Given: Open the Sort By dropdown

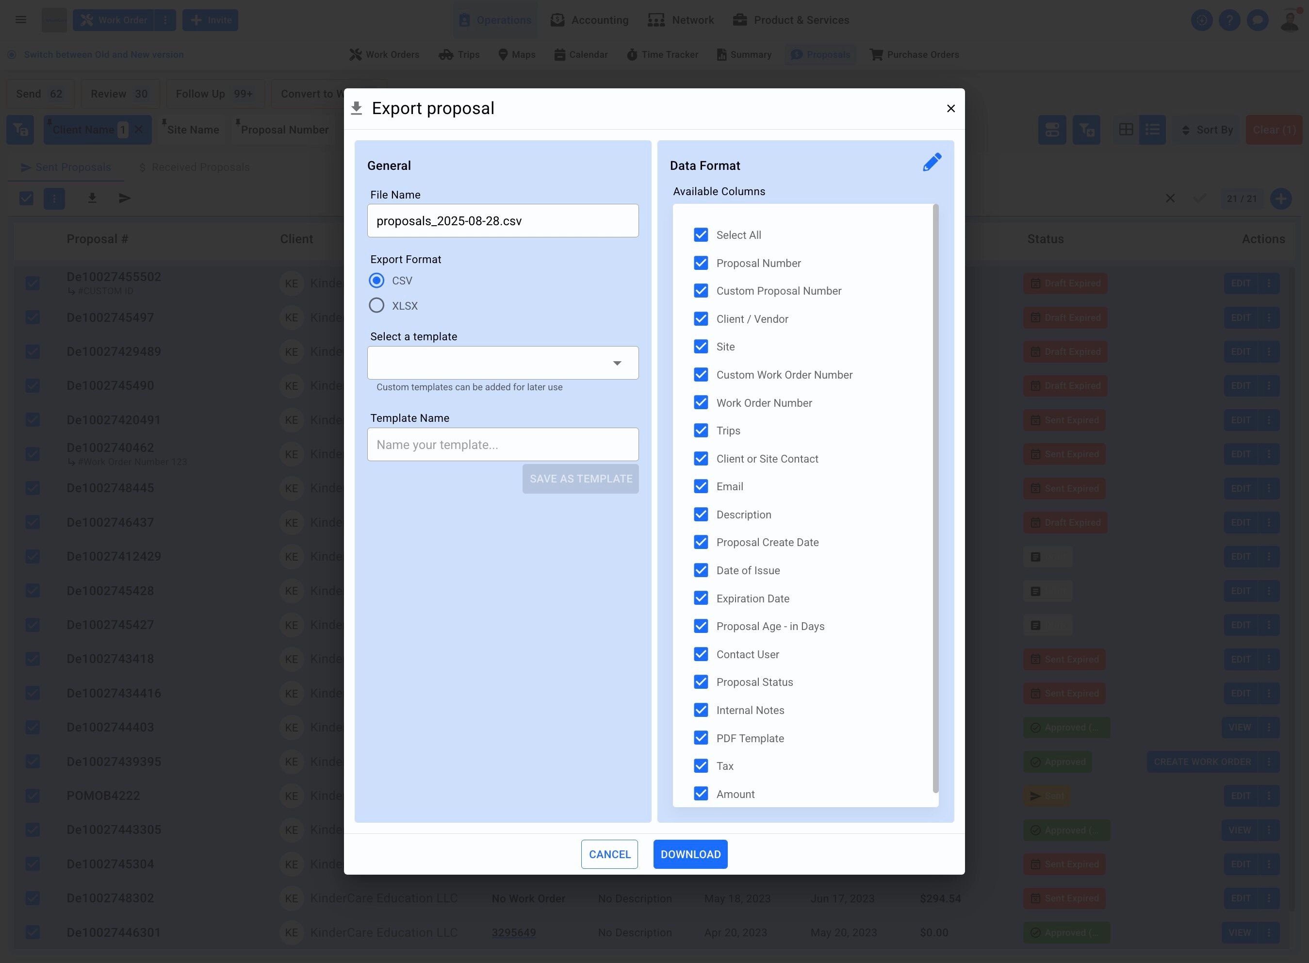Looking at the screenshot, I should point(1207,130).
